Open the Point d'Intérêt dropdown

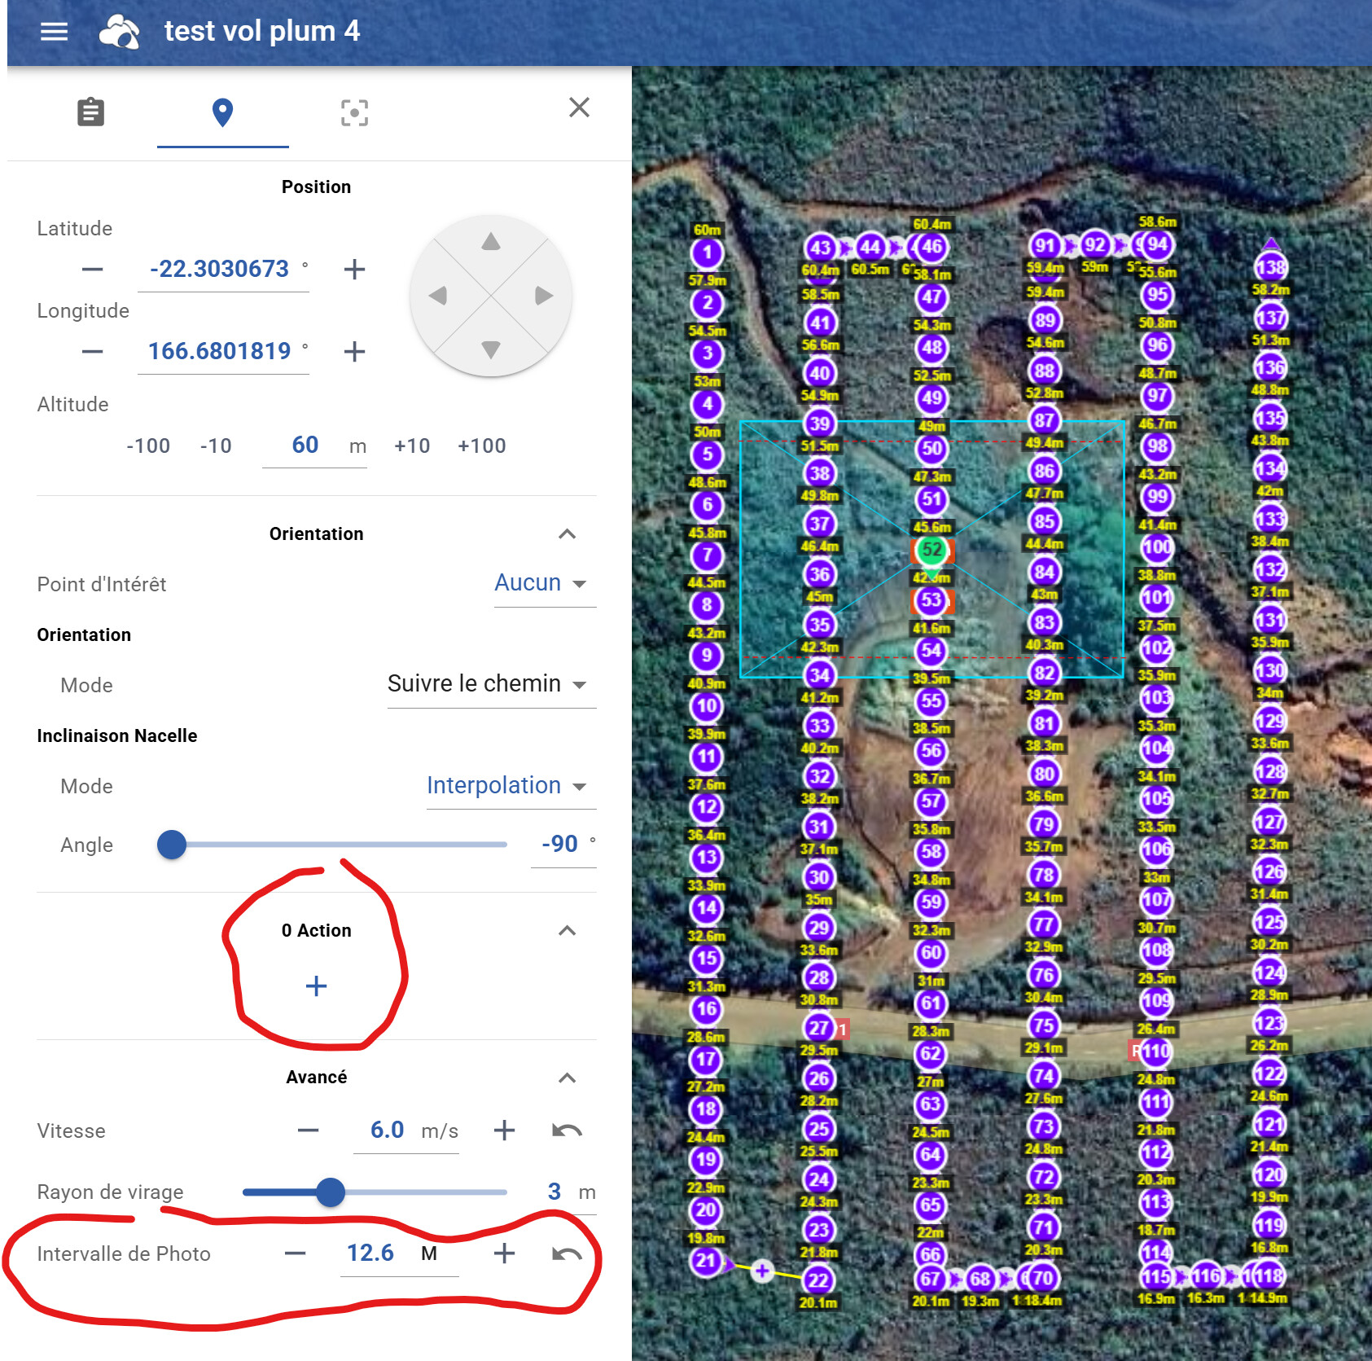(x=541, y=583)
